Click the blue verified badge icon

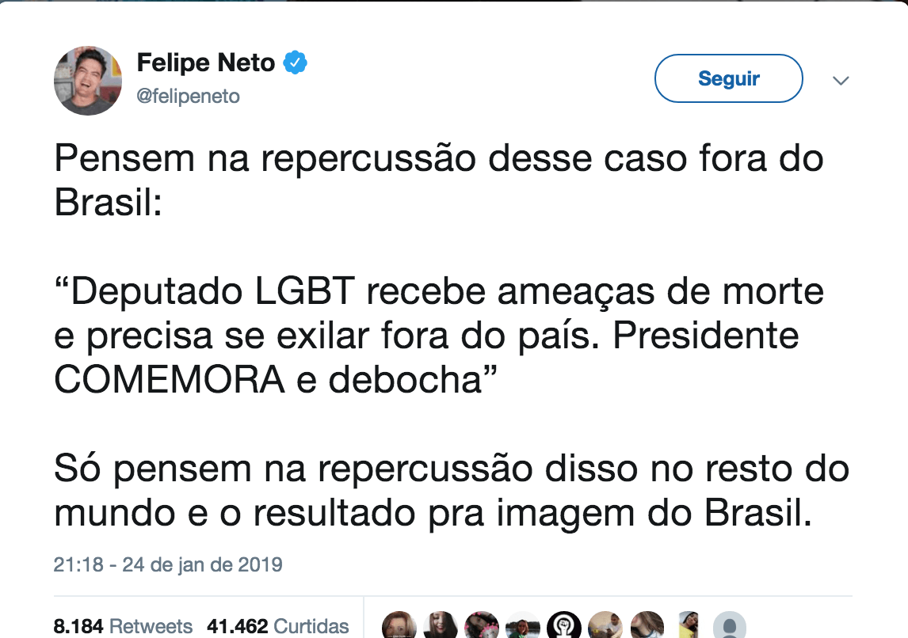tap(296, 62)
